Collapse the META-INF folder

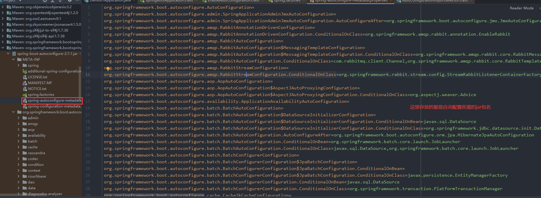coord(13,60)
